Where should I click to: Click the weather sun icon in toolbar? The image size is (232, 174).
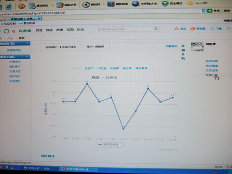click(x=190, y=3)
